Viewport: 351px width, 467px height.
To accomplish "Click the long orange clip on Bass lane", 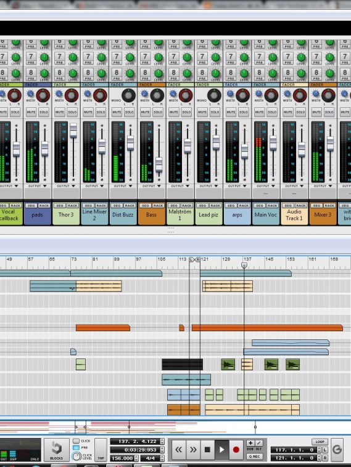I will point(267,328).
